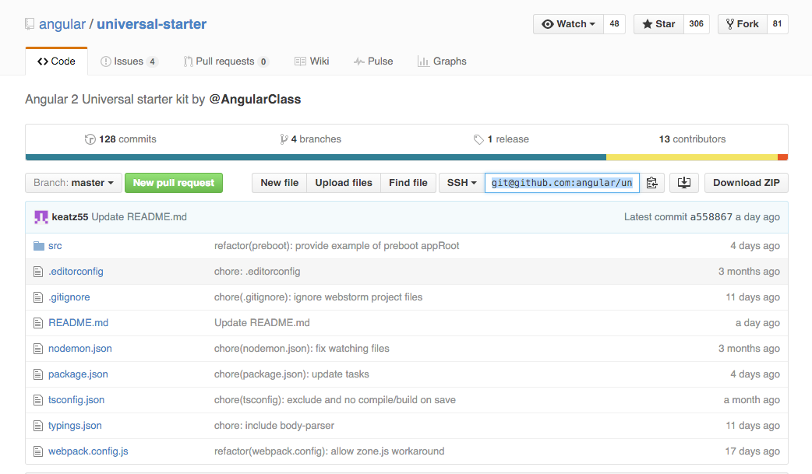Click keatz55's avatar image
This screenshot has height=474, width=812.
(41, 217)
